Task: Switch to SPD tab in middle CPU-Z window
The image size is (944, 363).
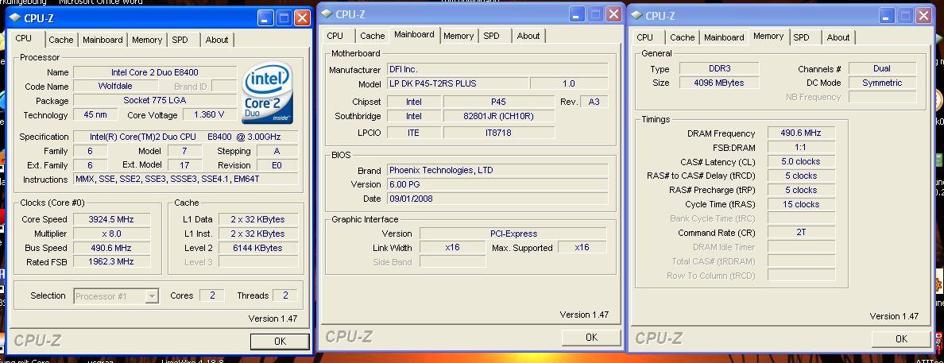Action: click(491, 36)
